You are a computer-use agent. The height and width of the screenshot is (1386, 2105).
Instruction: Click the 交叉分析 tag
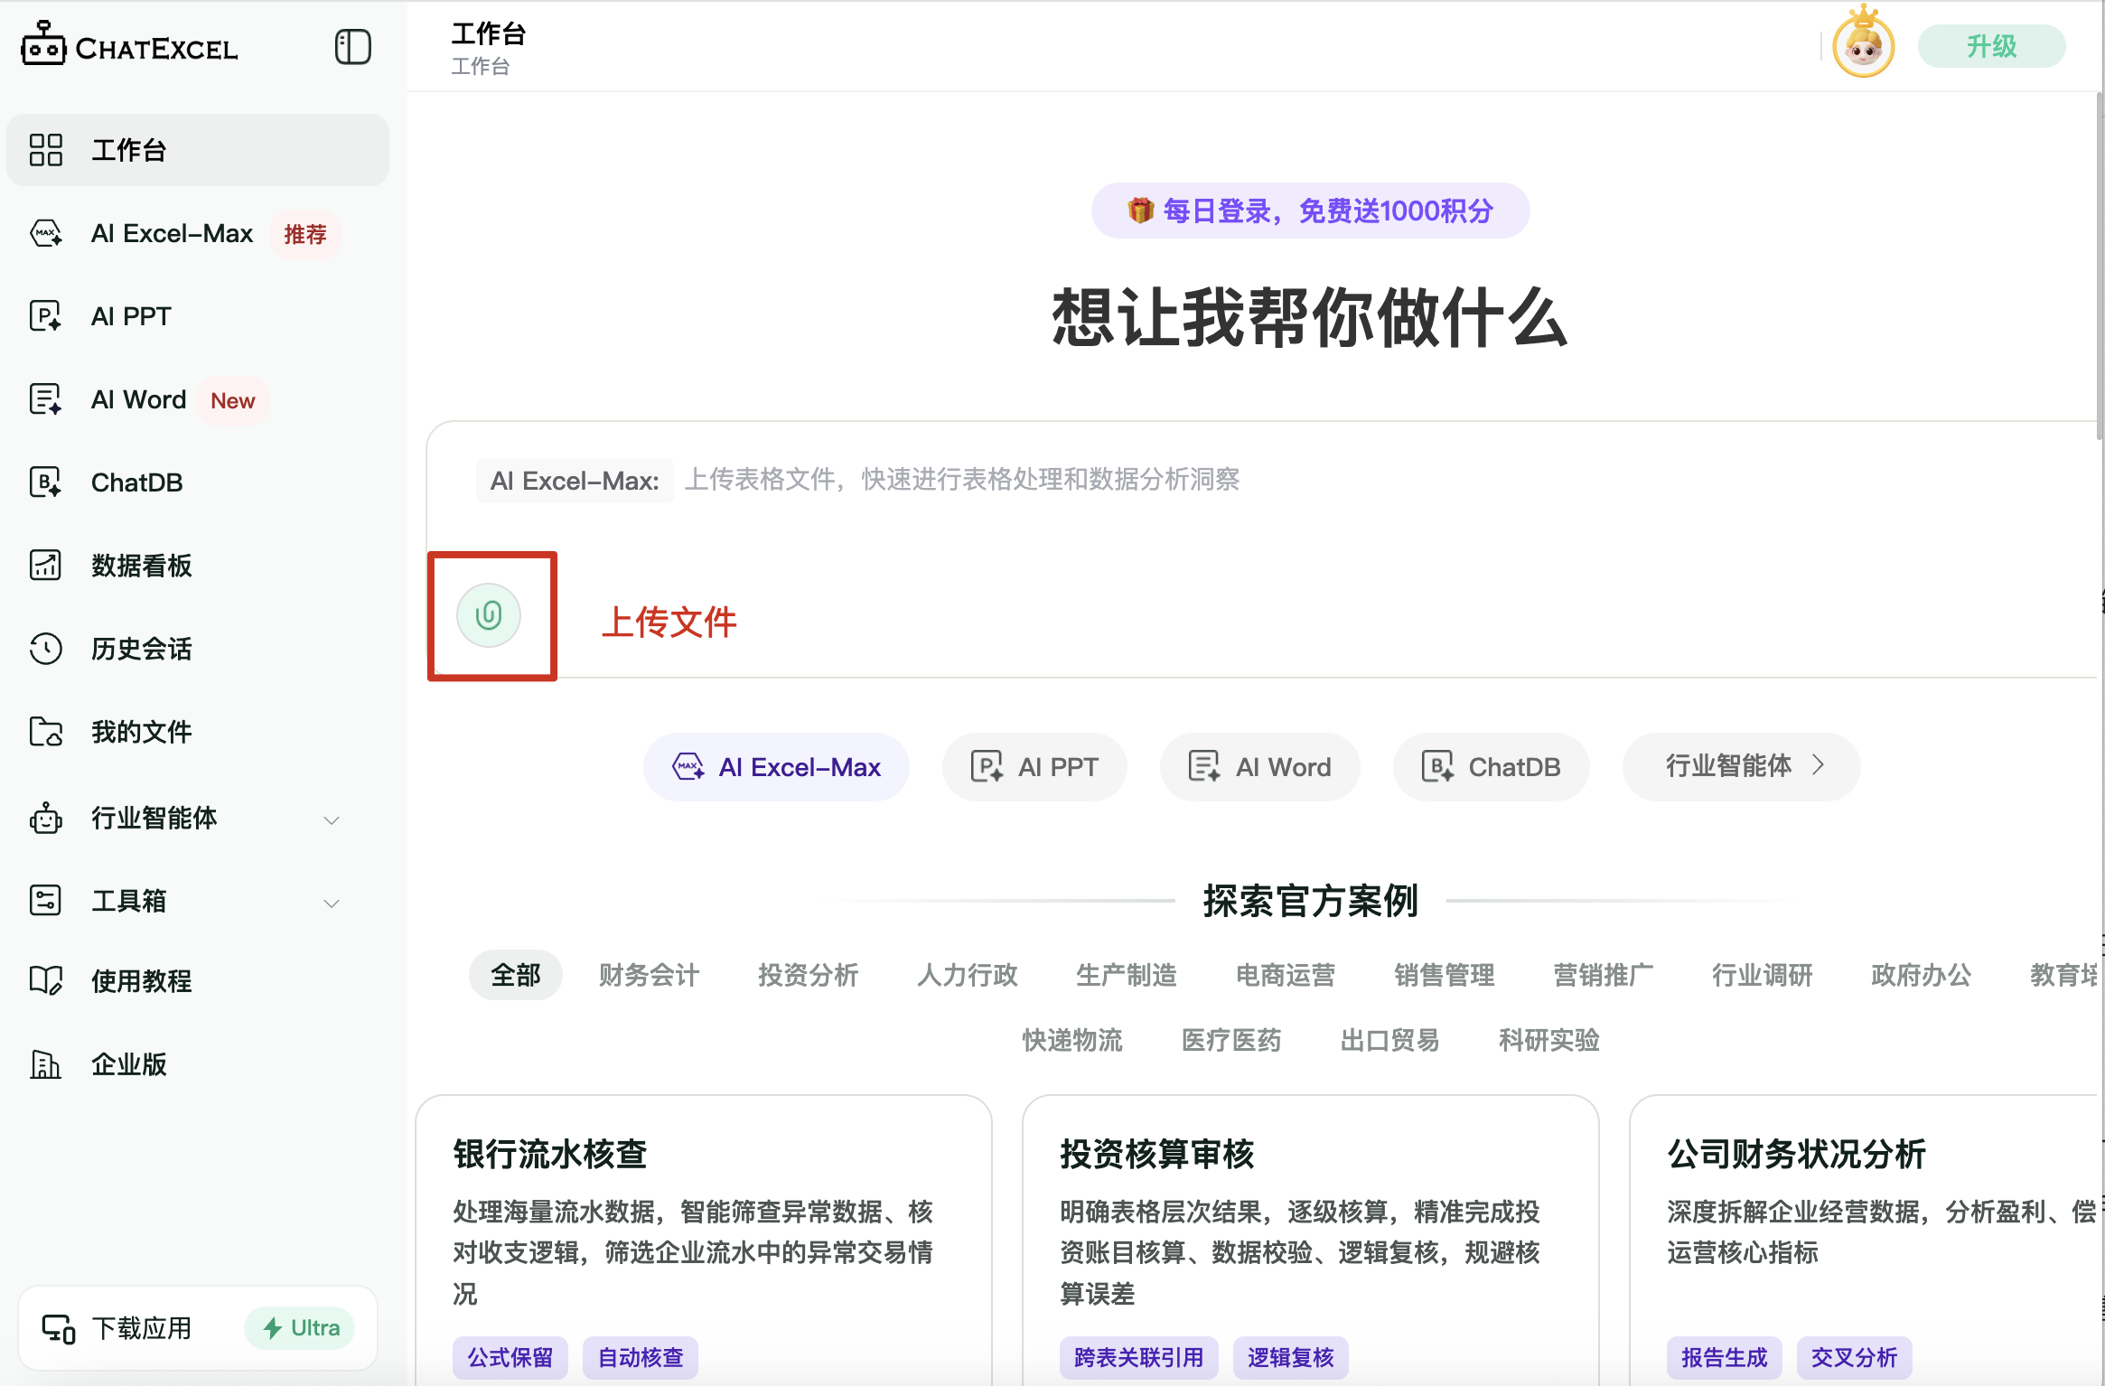(x=1855, y=1358)
